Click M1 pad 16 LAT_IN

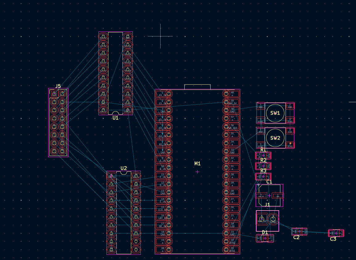click(163, 217)
